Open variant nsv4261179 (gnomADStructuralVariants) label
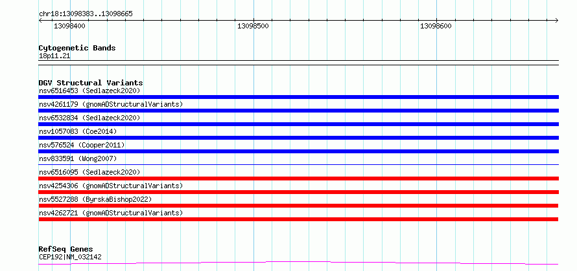 coord(111,104)
